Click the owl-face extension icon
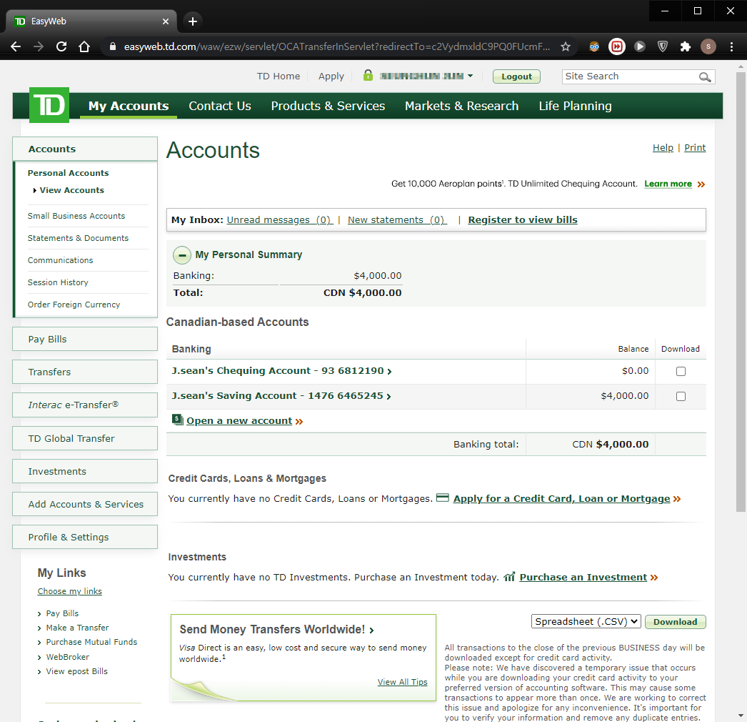This screenshot has width=747, height=722. click(x=594, y=46)
